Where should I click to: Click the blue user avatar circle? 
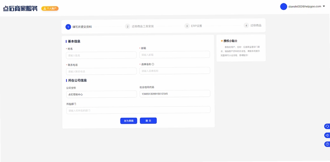click(283, 7)
